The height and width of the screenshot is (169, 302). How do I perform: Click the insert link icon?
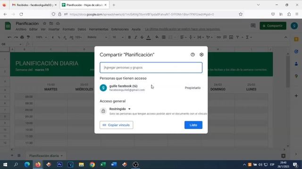point(218,37)
